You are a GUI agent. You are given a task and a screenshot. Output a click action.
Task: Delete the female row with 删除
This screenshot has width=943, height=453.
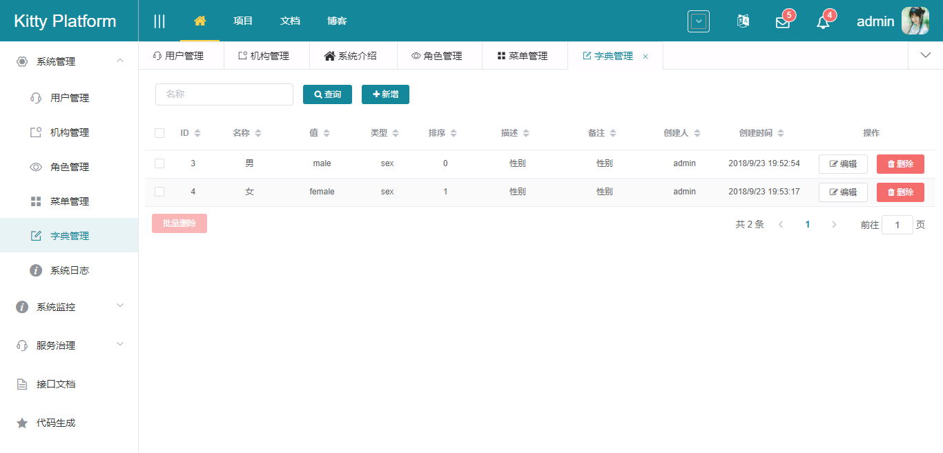[900, 192]
